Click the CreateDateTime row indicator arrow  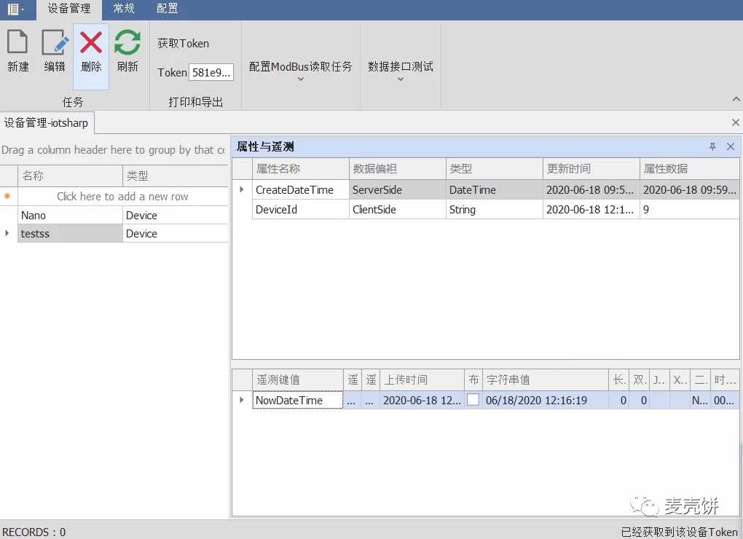click(242, 189)
